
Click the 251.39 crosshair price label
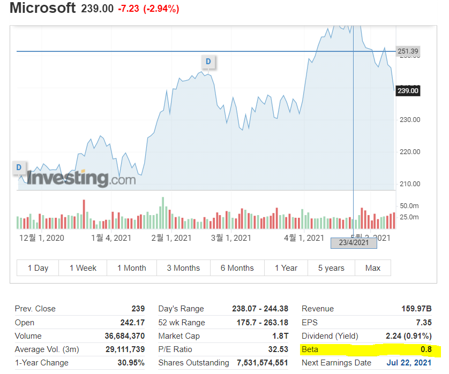coord(408,51)
